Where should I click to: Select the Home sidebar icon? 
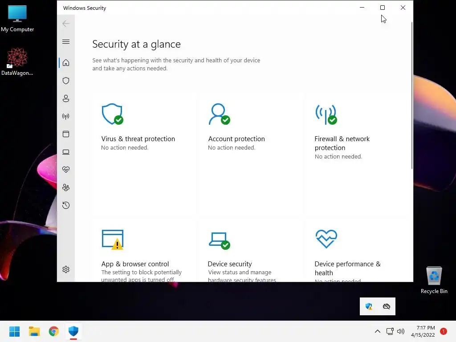(x=66, y=63)
